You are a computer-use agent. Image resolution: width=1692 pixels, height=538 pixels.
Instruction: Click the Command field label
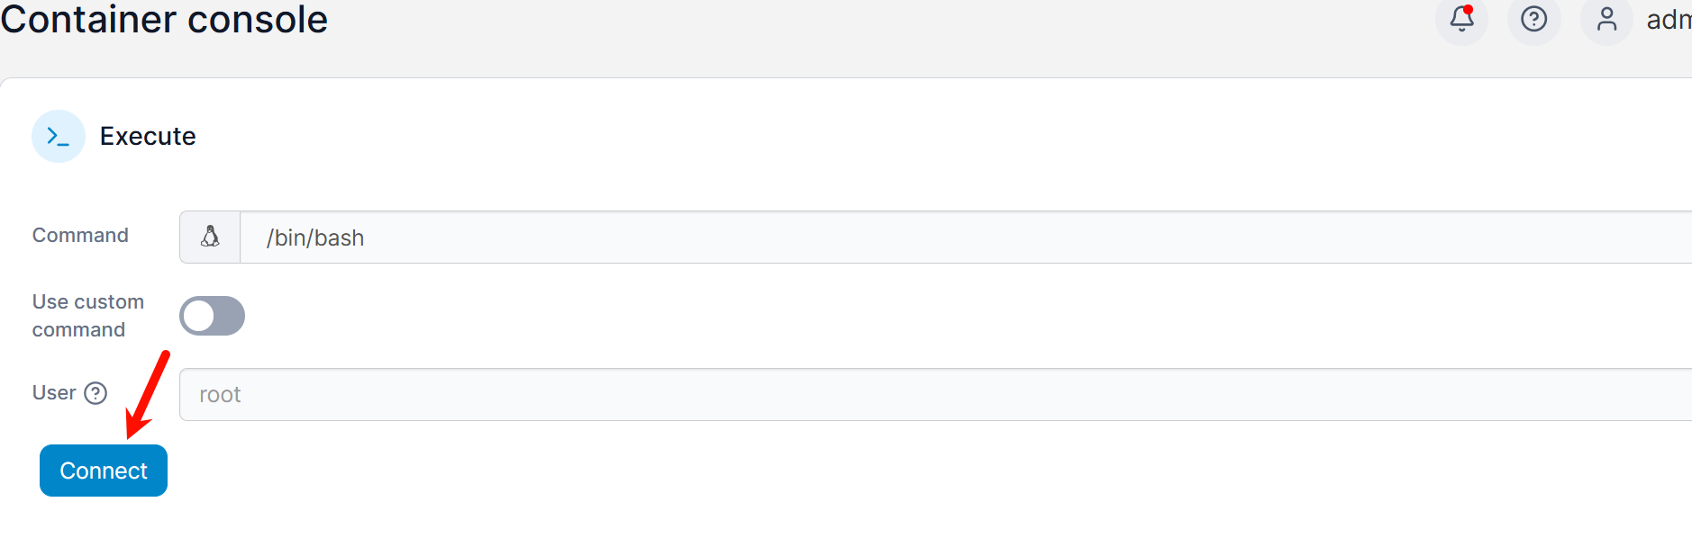(80, 236)
